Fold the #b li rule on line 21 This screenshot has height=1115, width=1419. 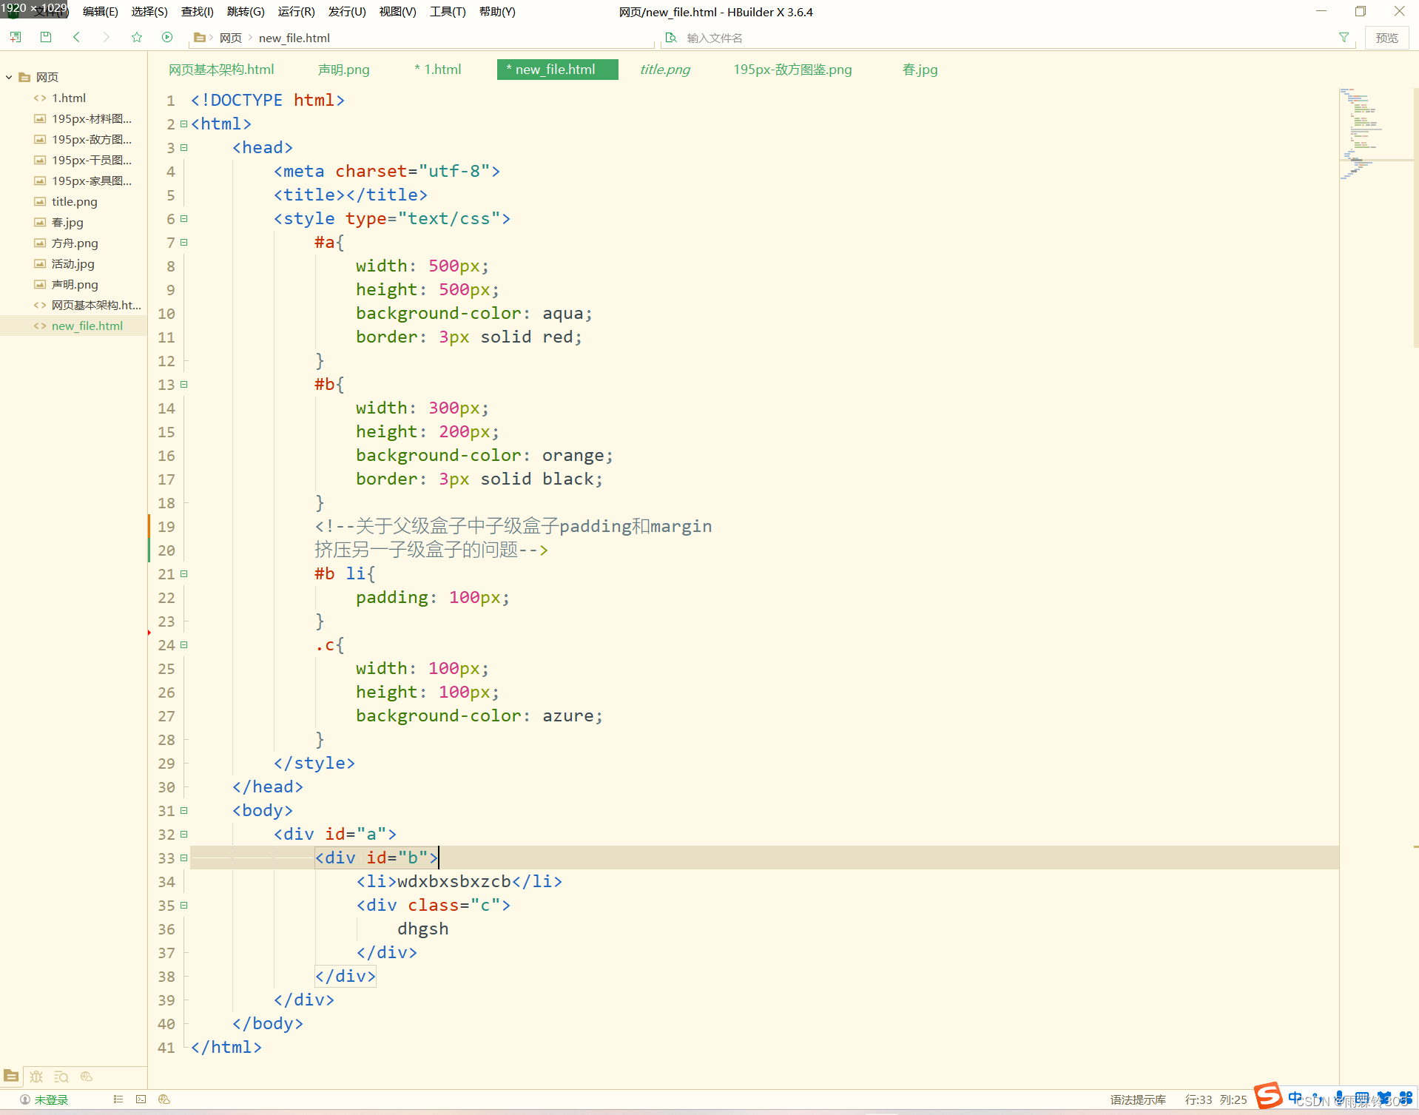point(183,574)
